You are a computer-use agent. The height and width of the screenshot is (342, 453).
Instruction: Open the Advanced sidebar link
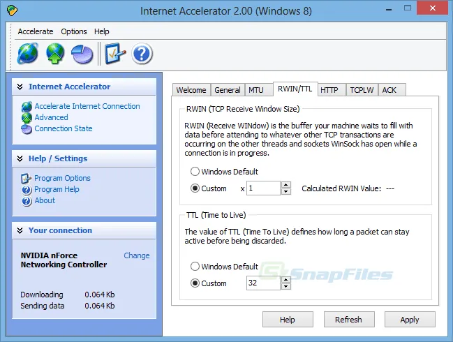(x=52, y=117)
